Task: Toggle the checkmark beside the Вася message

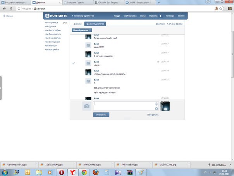Action: click(x=74, y=63)
